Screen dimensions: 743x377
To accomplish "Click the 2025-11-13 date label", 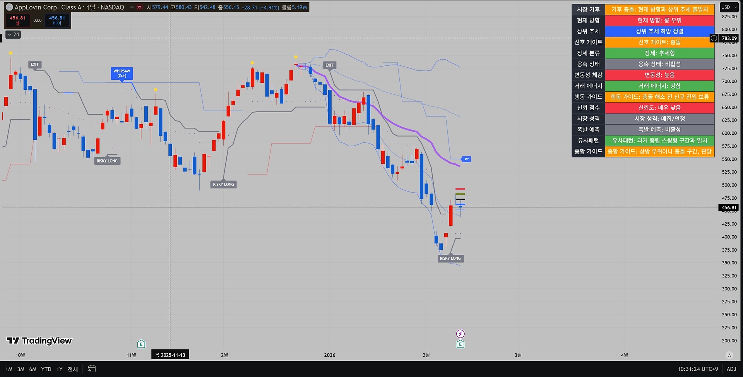I will pos(170,355).
